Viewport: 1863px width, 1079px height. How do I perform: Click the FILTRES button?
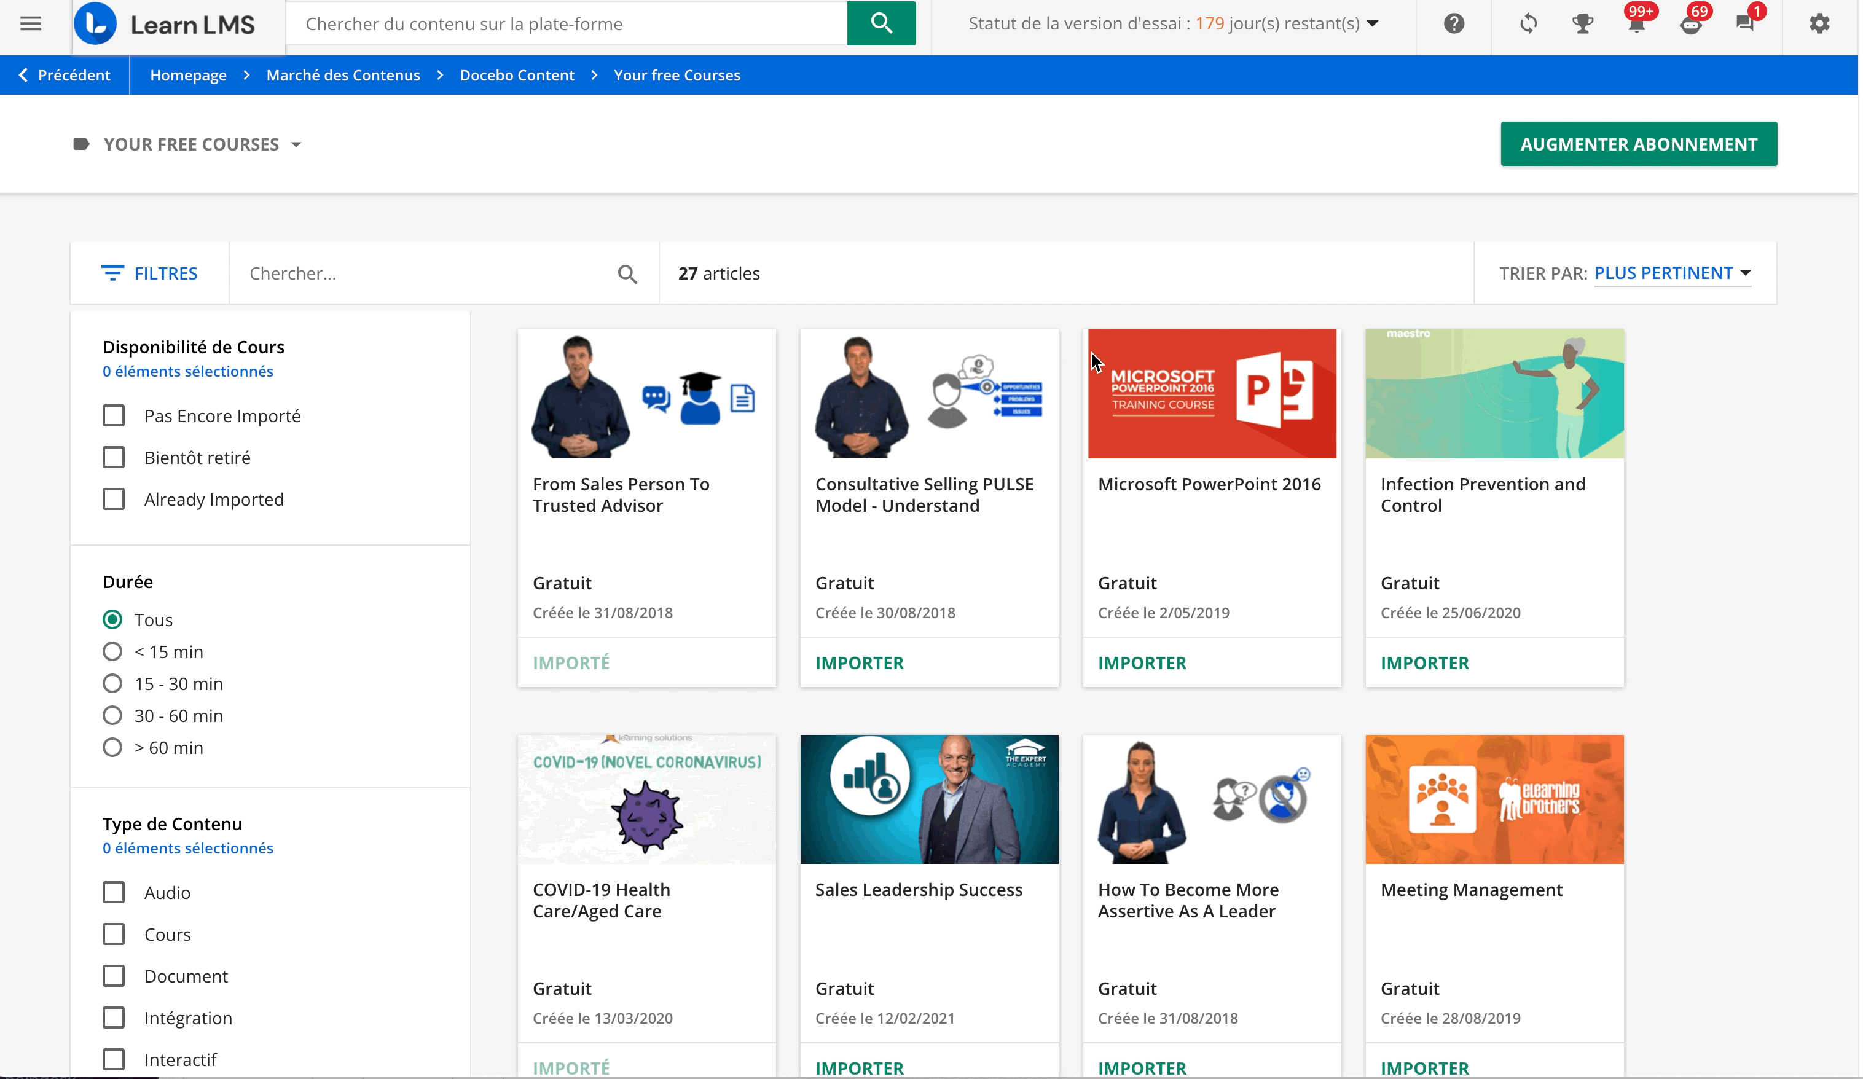click(149, 273)
